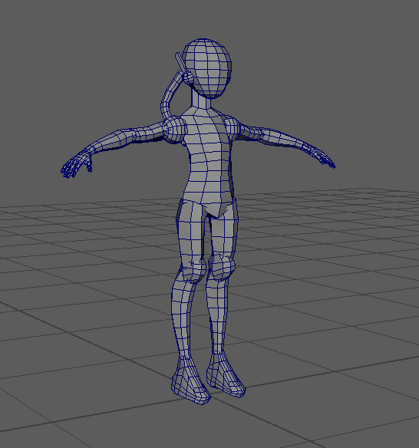
Task: Select the hand on the right side of the view
Action: (x=322, y=157)
